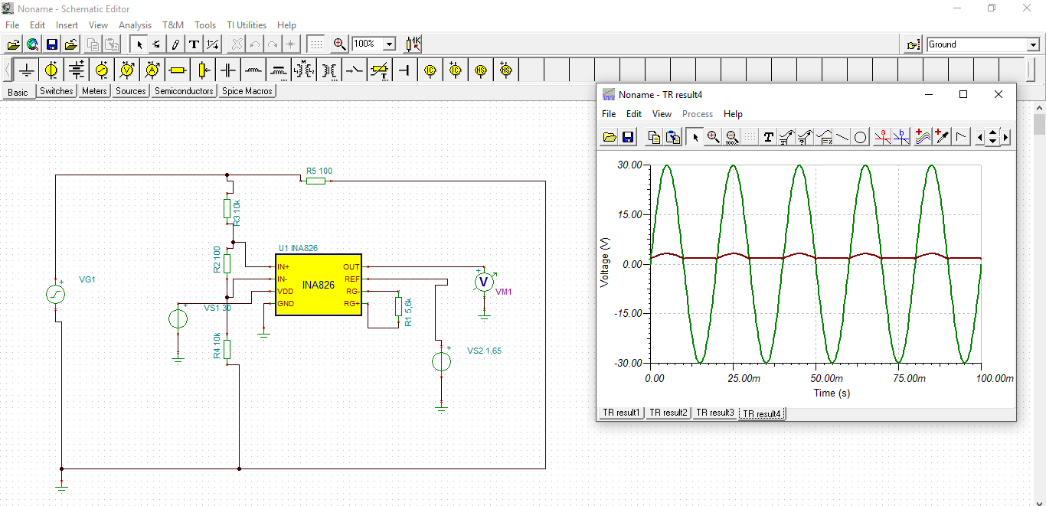
Task: Open the Ground component dropdown
Action: [1032, 44]
